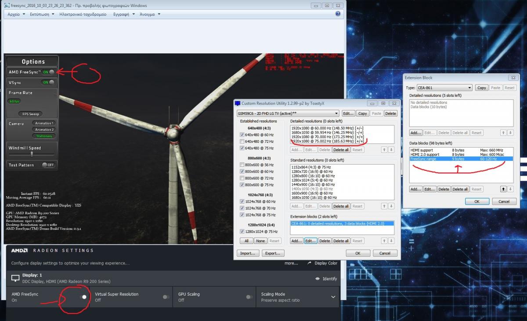The image size is (527, 321).
Task: Click the All established resolutions button
Action: (247, 241)
